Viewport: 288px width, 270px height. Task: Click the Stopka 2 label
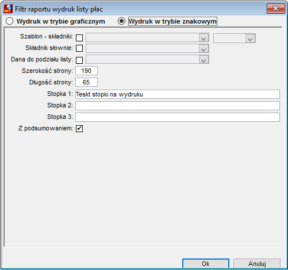[x=60, y=105]
